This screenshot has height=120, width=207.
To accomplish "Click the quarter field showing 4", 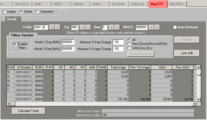I will point(45,27).
